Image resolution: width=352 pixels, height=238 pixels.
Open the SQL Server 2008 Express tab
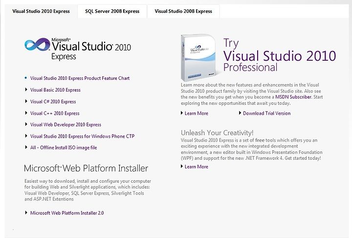[x=112, y=11]
